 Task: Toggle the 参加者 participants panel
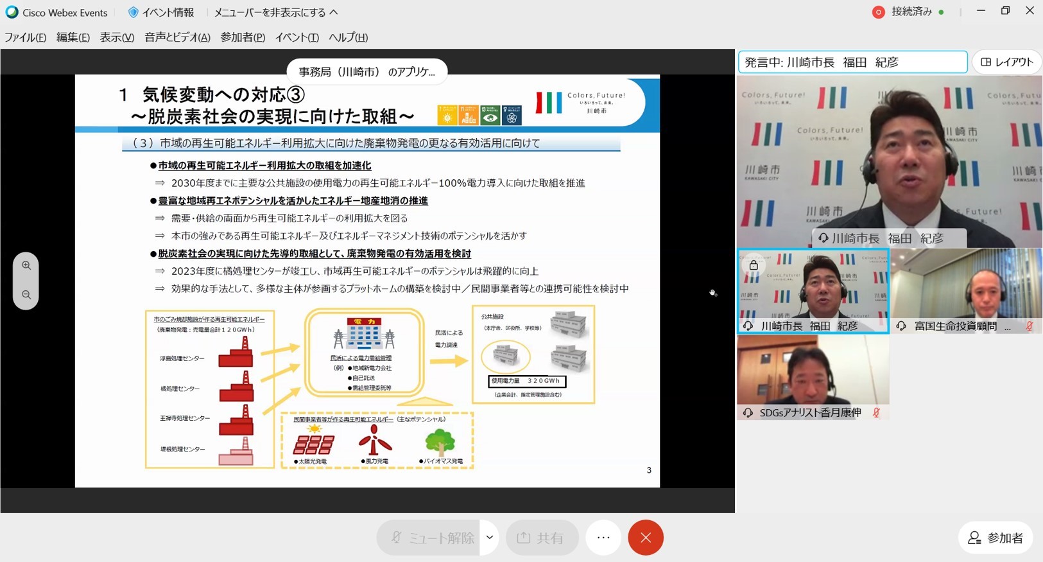click(x=996, y=538)
